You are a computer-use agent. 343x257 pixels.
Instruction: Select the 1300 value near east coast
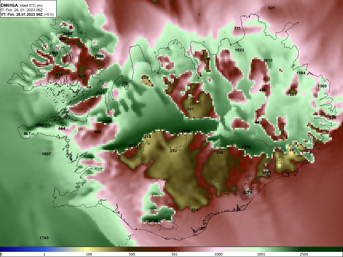tap(322, 86)
